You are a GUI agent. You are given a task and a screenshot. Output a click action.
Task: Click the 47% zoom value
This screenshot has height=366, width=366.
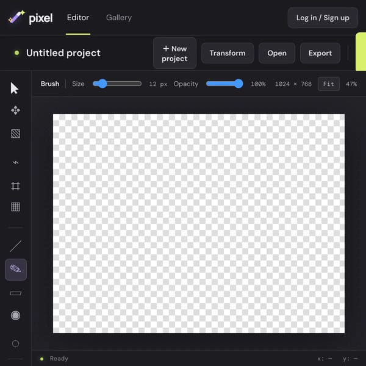pyautogui.click(x=351, y=84)
